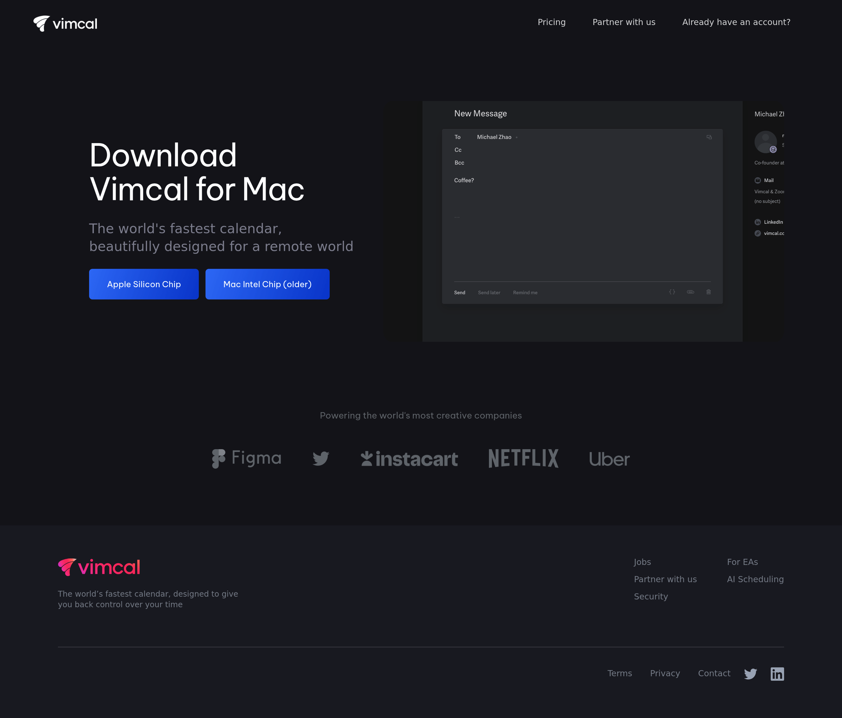Click the To field with Michael Zhao
The image size is (842, 718).
pos(582,137)
